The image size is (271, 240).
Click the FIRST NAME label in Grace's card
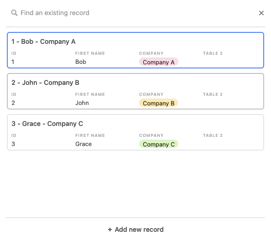pyautogui.click(x=90, y=136)
